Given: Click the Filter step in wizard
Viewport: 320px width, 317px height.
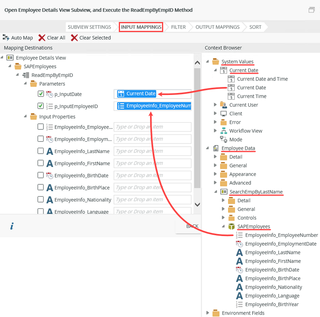Looking at the screenshot, I should 178,27.
